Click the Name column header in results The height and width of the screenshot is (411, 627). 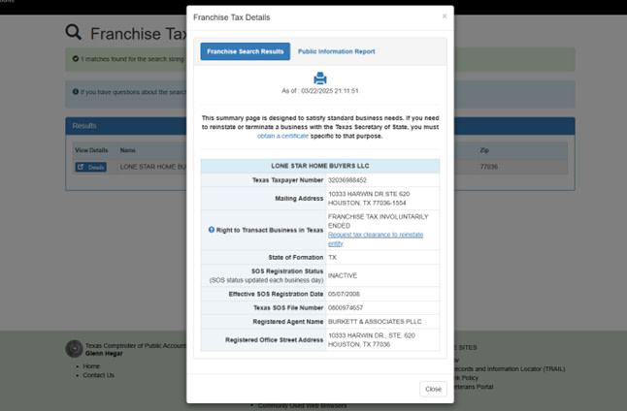click(127, 150)
